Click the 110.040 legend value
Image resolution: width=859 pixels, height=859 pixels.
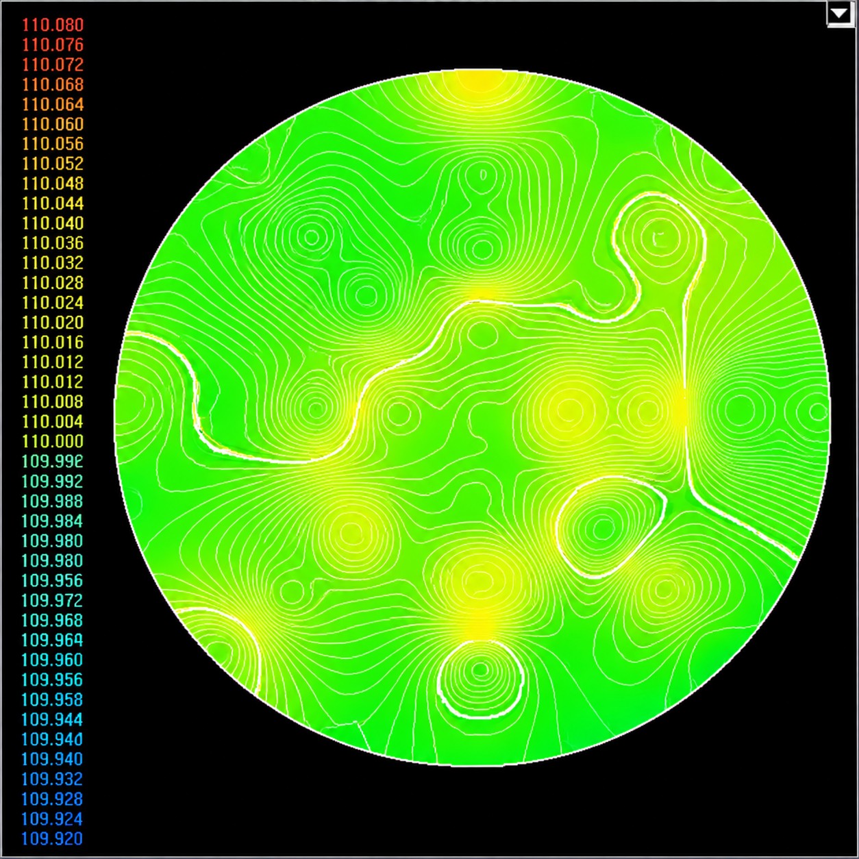[x=53, y=223]
